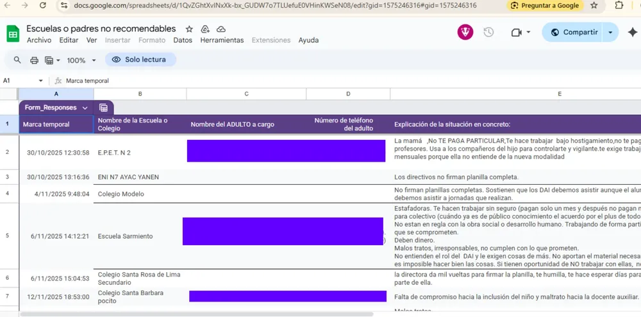Open the browser extensions puzzle icon
Viewport: 641px width, 317px height.
coord(619,5)
